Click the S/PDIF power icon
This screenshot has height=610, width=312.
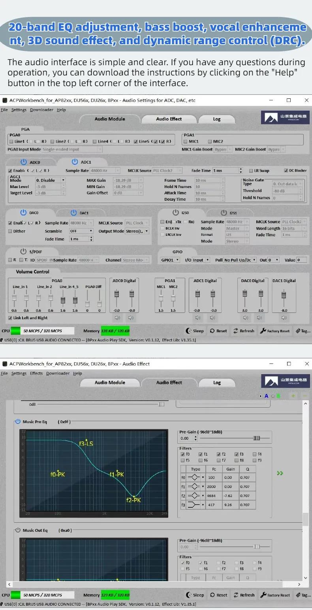23,251
